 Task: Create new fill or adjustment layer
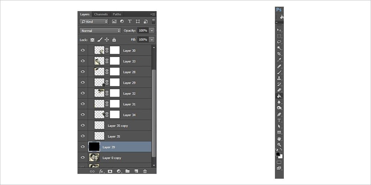coord(119,171)
